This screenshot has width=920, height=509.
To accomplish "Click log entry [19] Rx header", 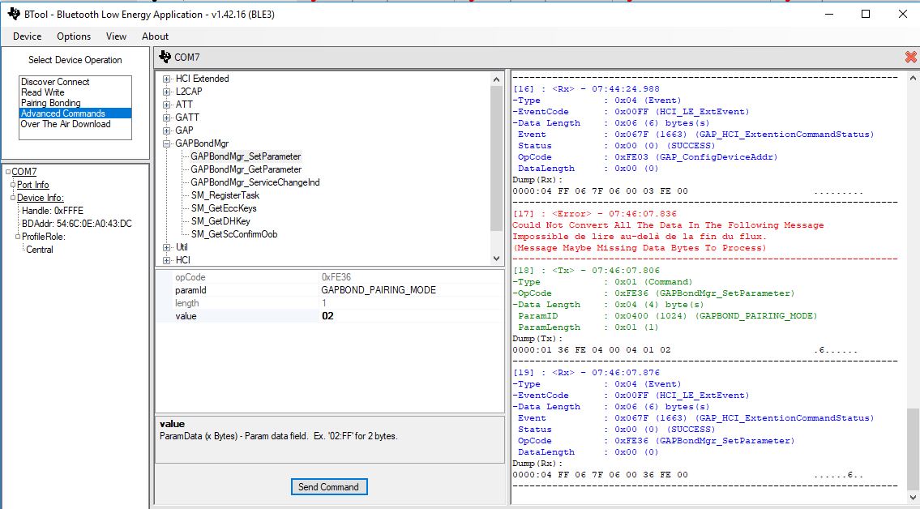I will tap(586, 372).
